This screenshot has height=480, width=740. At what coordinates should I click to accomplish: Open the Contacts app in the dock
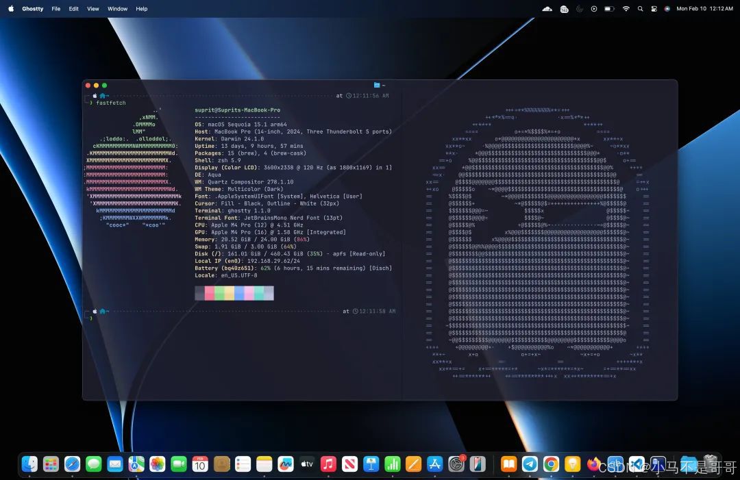tap(221, 464)
